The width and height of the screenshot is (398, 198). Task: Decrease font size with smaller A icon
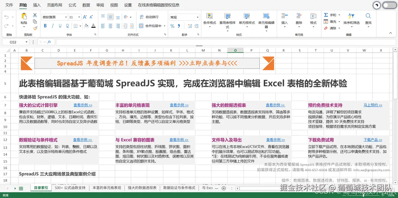click(91, 17)
